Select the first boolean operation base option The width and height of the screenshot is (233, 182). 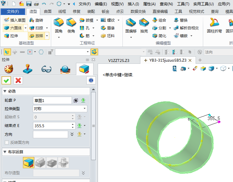tap(28, 162)
